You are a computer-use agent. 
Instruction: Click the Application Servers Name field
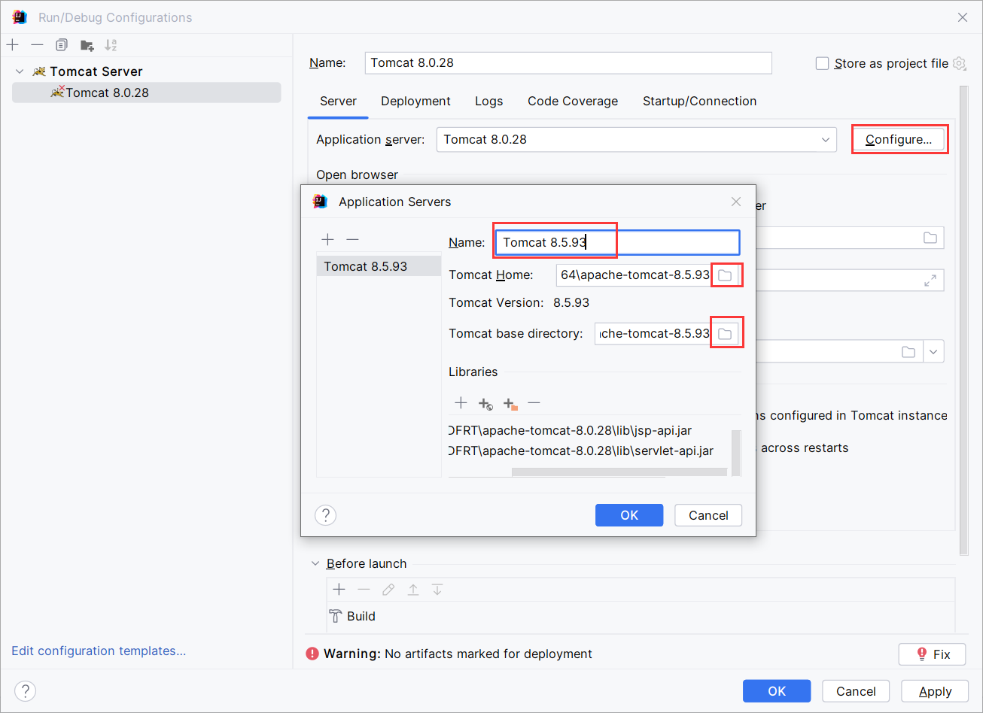point(617,242)
